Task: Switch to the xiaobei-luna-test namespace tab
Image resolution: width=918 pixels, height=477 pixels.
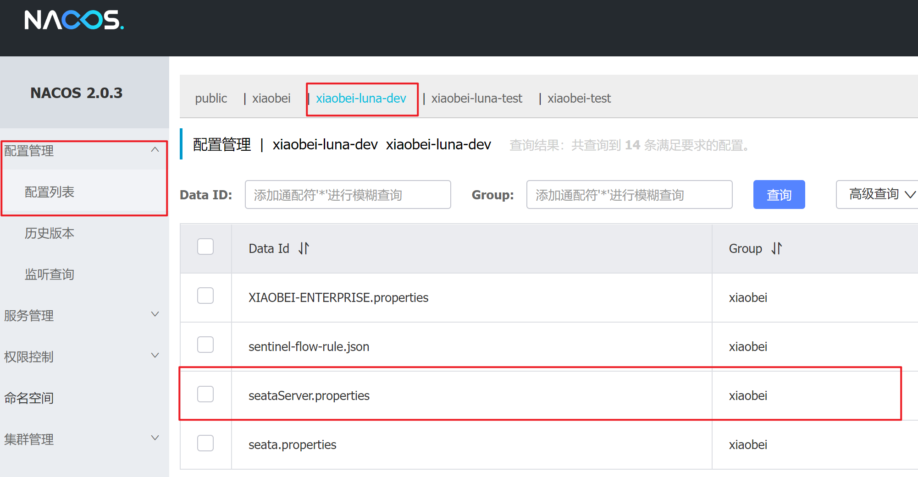Action: [476, 99]
